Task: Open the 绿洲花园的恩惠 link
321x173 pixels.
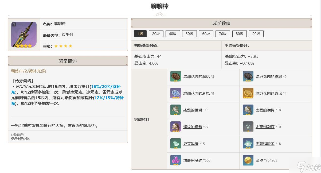Action: point(269,76)
